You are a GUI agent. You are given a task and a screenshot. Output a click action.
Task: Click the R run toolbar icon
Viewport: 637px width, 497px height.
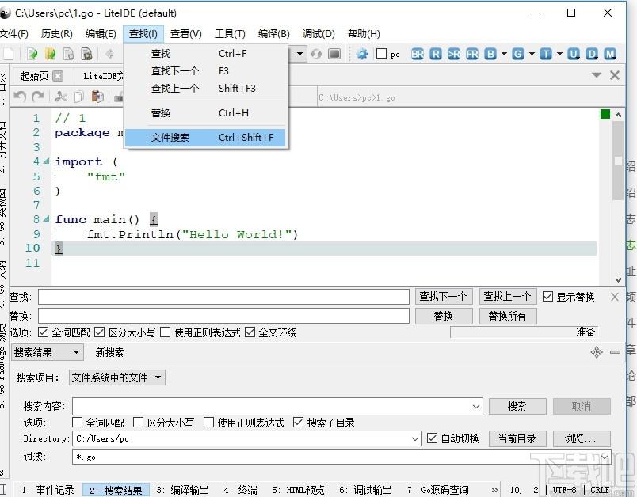click(x=436, y=54)
